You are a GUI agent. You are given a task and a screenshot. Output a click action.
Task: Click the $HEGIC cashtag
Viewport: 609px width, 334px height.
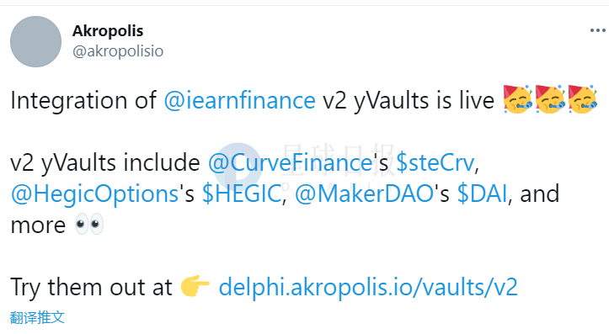tap(242, 194)
